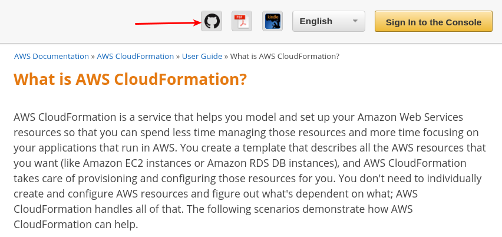Viewport: 502px width, 237px height.
Task: Click the last » breadcrumb separator before page title
Action: pos(226,57)
